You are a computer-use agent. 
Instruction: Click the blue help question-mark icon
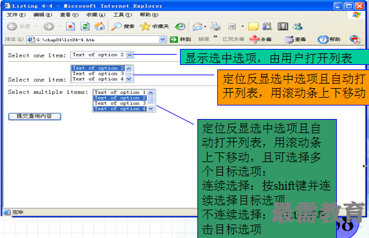(323, 39)
